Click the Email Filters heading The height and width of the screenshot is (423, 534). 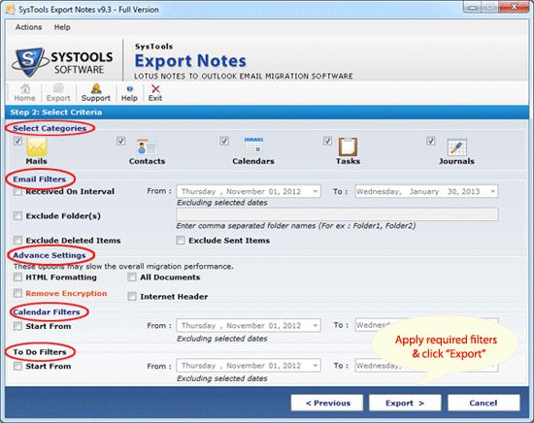(40, 179)
